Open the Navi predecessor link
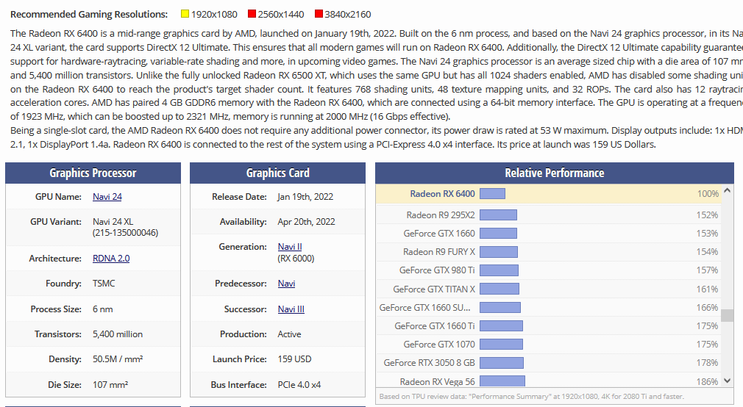The height and width of the screenshot is (407, 743). (286, 284)
